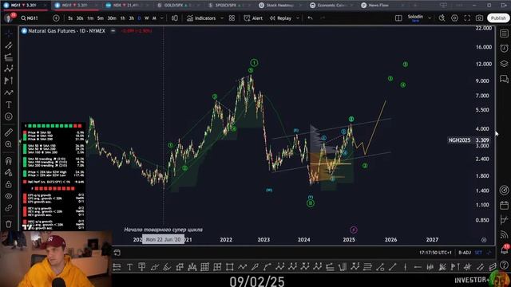
Task: Expand the Indicators favorites arrow
Action: pos(222,18)
